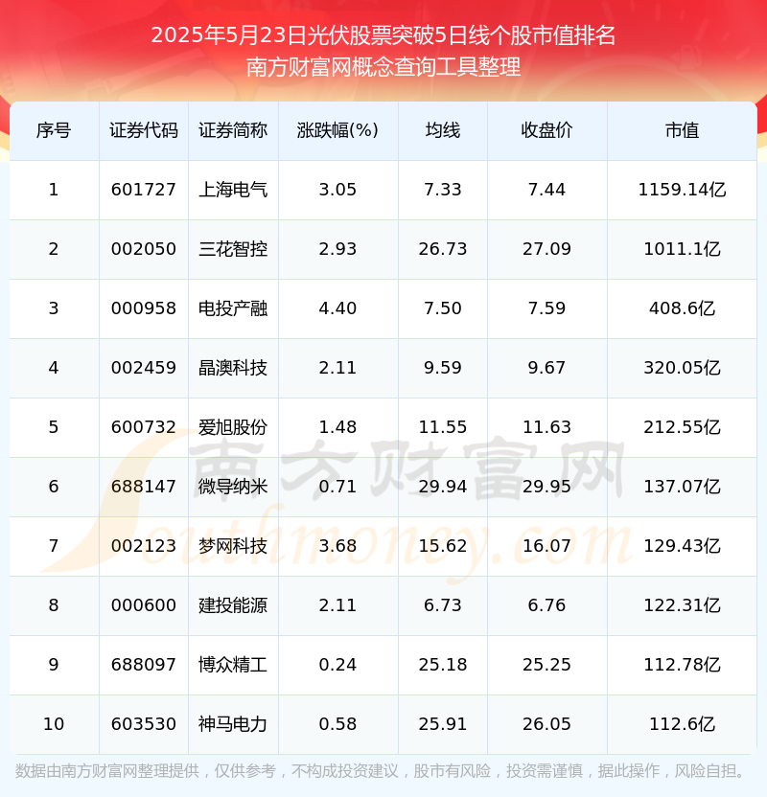Select the 博众精工 stock name
Image resolution: width=767 pixels, height=797 pixels.
tap(233, 665)
